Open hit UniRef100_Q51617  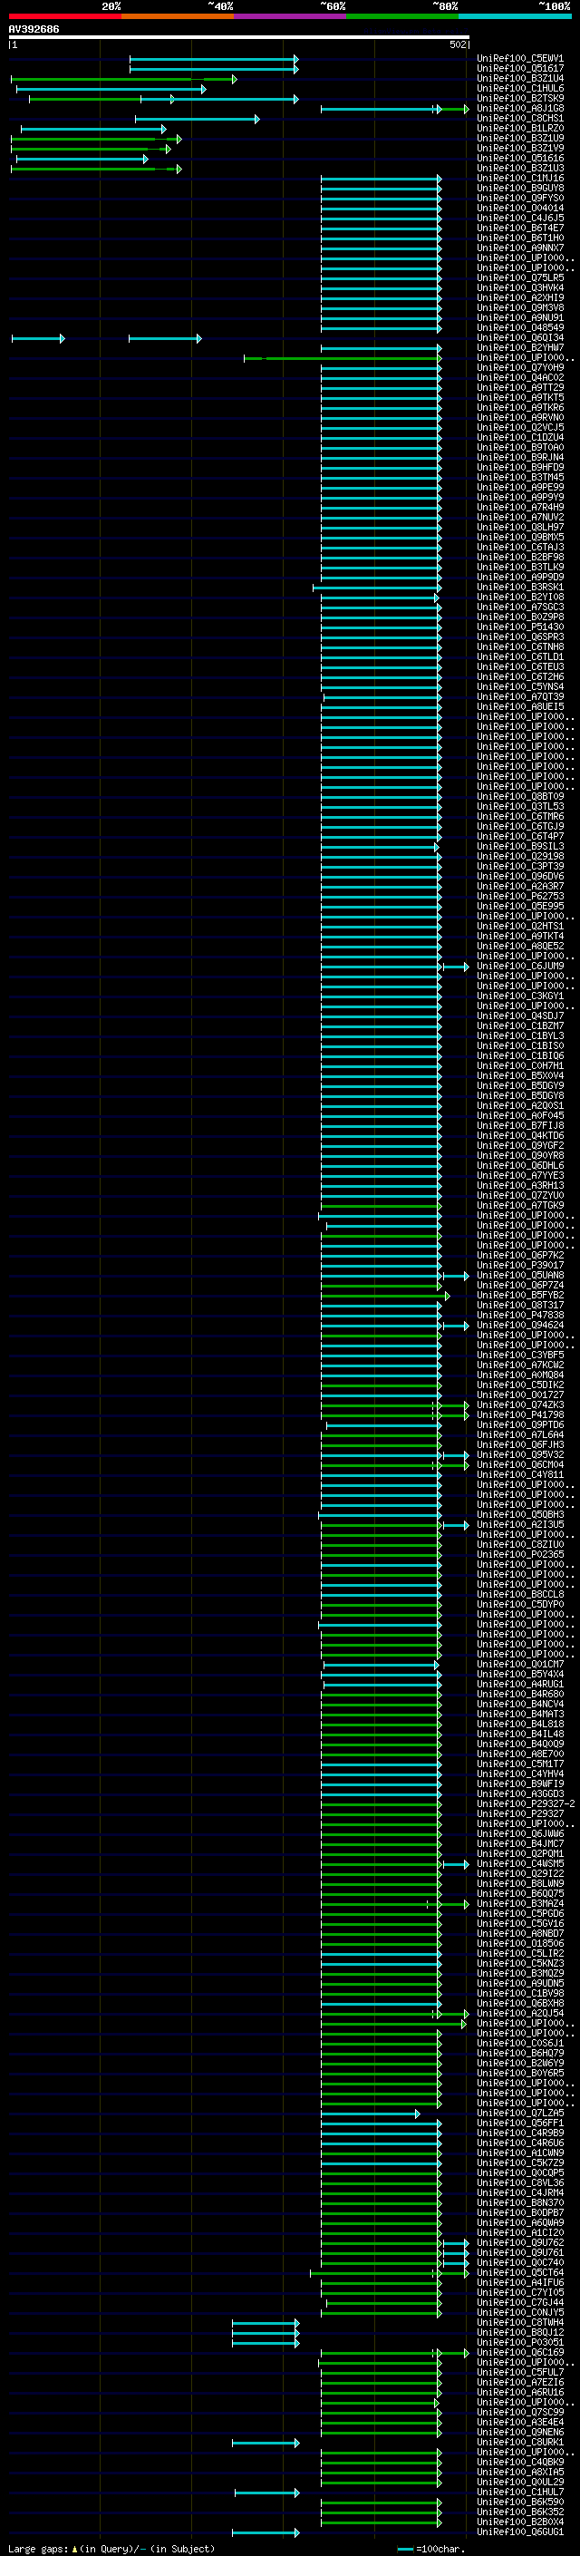519,70
